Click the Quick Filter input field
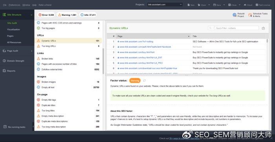275x142 pixels. coord(237,28)
